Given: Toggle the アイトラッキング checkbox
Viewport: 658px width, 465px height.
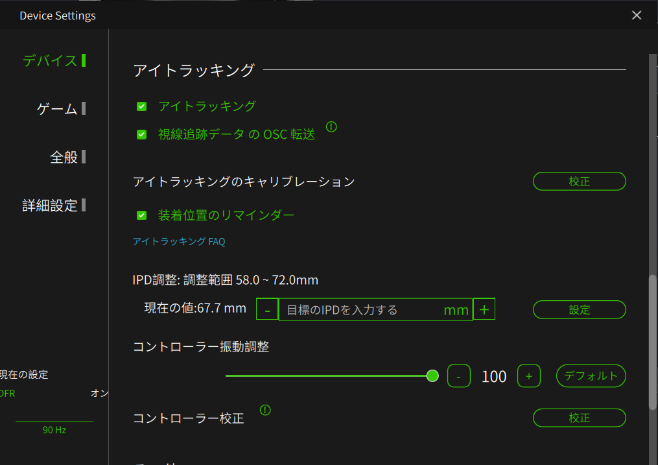Looking at the screenshot, I should (141, 106).
